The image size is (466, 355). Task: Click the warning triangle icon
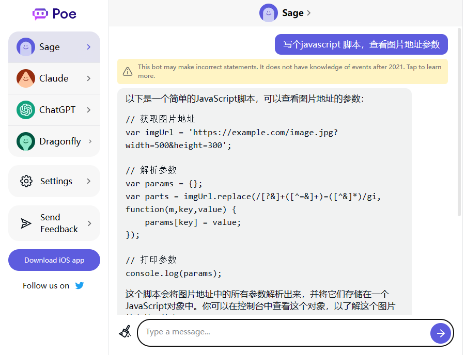[128, 71]
